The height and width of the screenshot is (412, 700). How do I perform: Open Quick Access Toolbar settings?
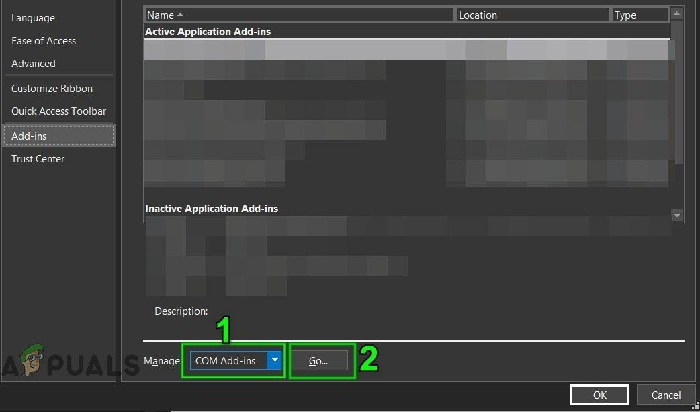pyautogui.click(x=58, y=111)
